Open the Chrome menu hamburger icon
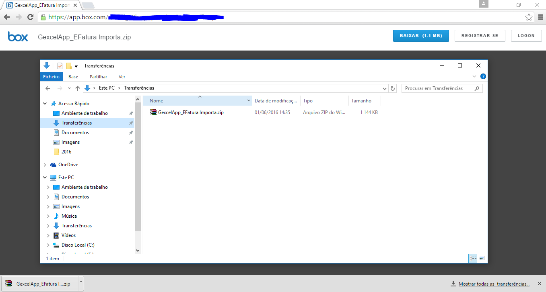The width and height of the screenshot is (546, 292). click(x=540, y=17)
